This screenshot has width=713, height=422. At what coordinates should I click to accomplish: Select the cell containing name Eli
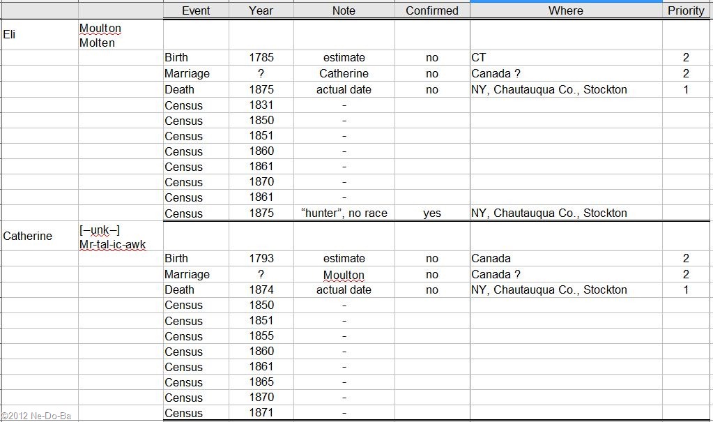tap(40, 35)
